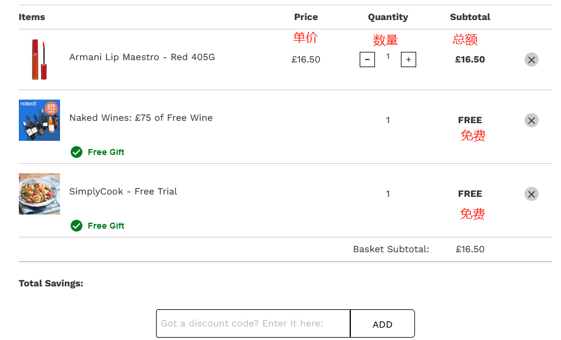Focus the discount code input field
The image size is (561, 340).
[253, 324]
